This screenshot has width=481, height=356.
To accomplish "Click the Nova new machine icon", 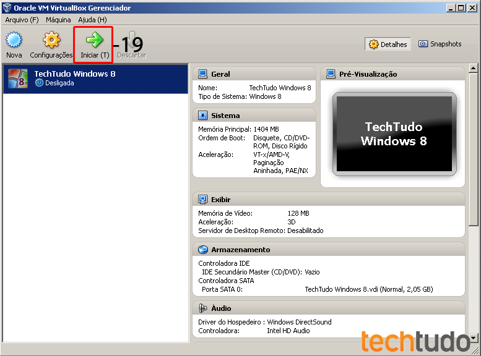I will (x=14, y=40).
